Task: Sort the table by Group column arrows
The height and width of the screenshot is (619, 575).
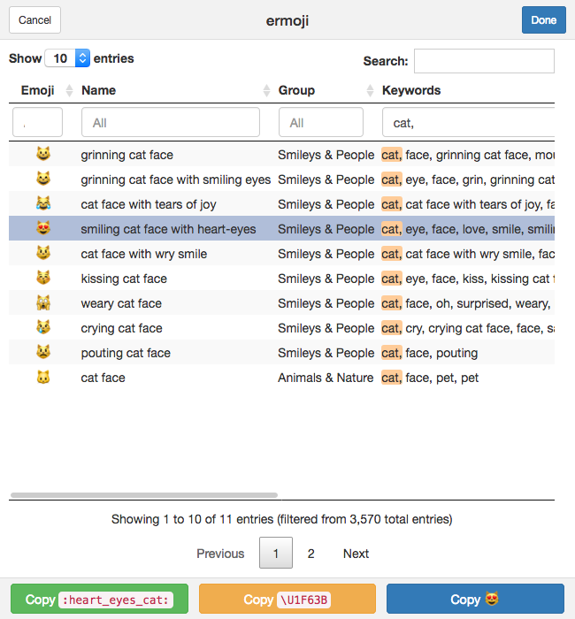Action: (x=370, y=90)
